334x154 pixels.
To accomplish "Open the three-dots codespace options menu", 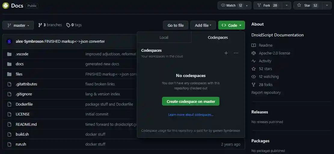I will [x=236, y=53].
